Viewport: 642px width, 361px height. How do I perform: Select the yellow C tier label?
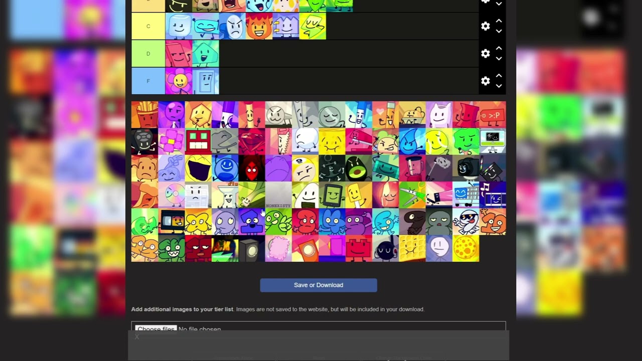coord(148,26)
